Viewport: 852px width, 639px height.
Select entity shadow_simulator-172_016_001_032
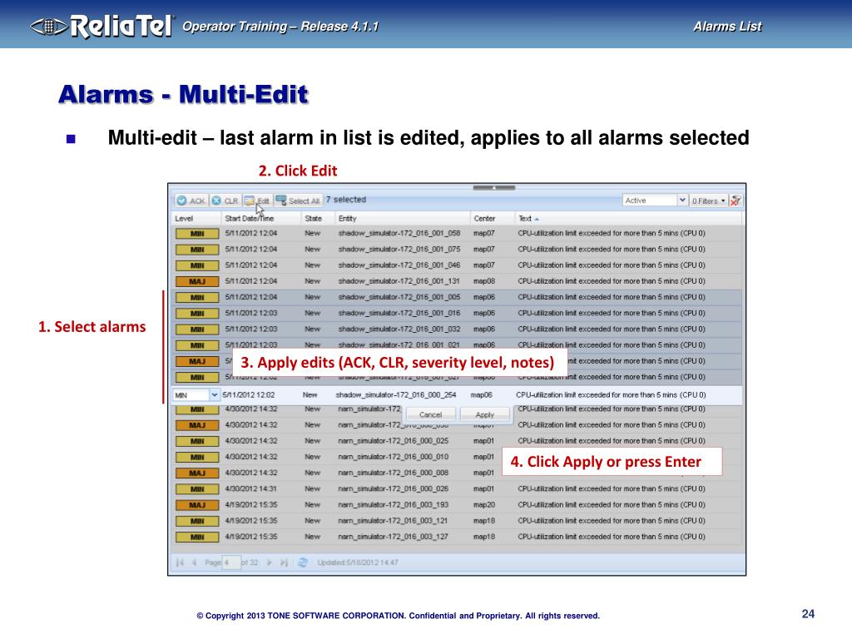point(399,329)
